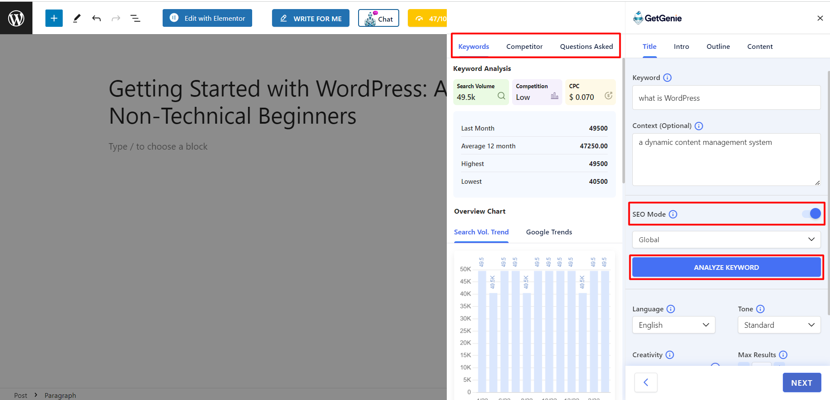Click the Search Volume magnifier icon
The height and width of the screenshot is (400, 830).
coord(501,96)
